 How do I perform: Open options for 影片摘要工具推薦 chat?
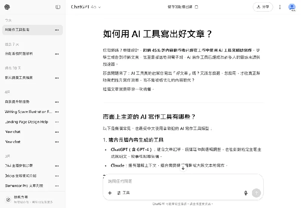click(57, 78)
